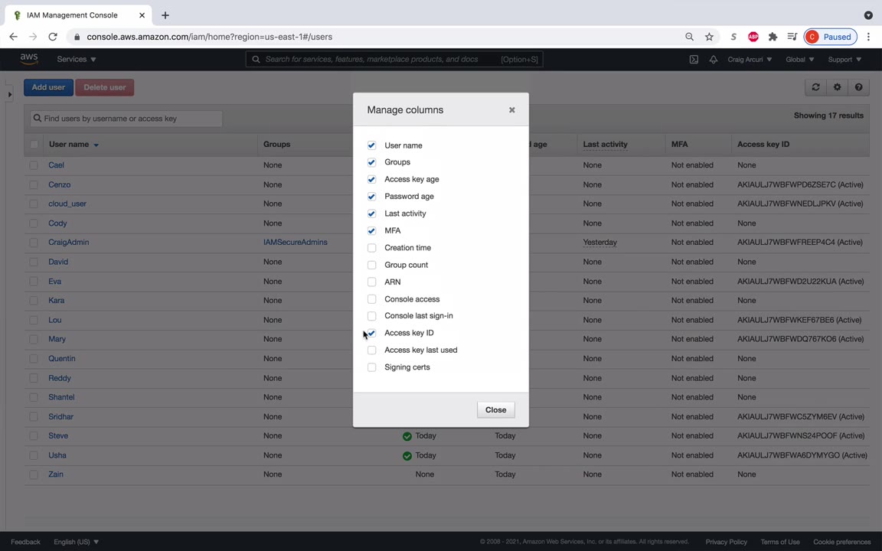Close Manage columns dialog with X

pos(512,110)
